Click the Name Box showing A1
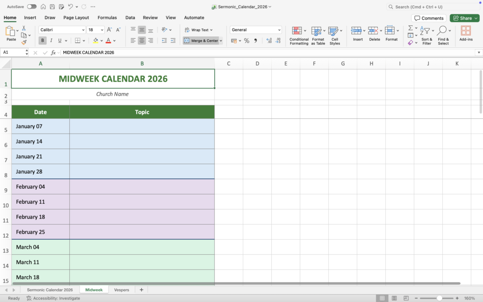The width and height of the screenshot is (483, 302). 12,53
